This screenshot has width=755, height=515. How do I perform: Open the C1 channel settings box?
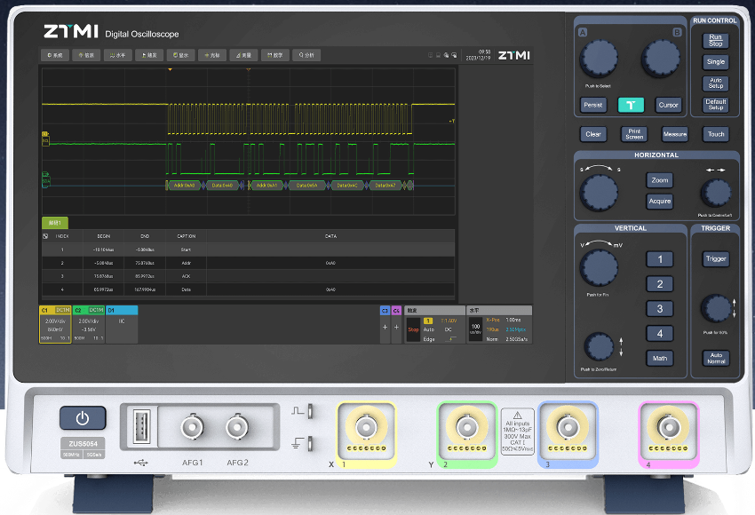coord(55,326)
